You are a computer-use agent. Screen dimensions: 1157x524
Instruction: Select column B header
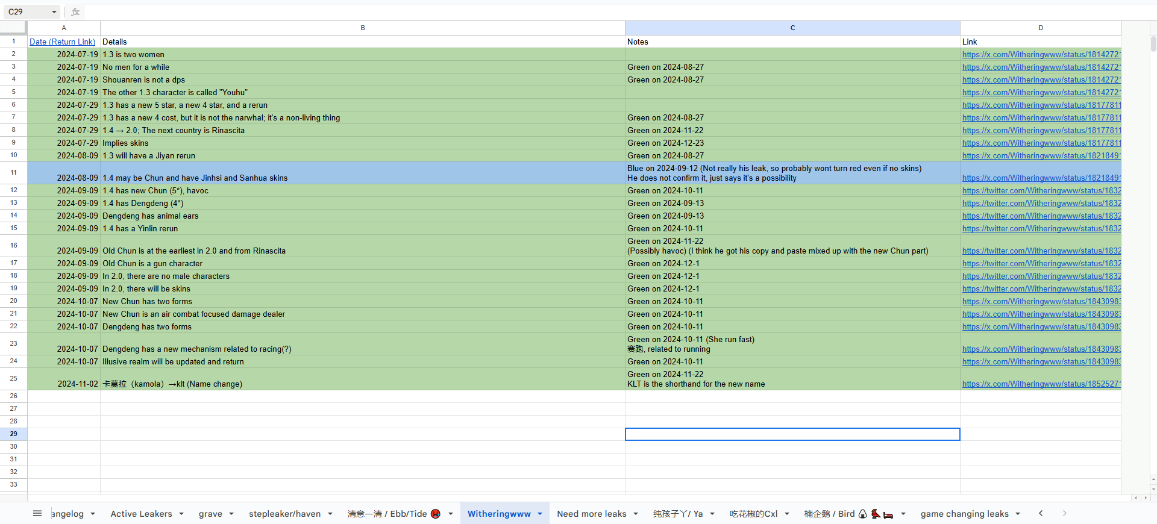tap(363, 28)
